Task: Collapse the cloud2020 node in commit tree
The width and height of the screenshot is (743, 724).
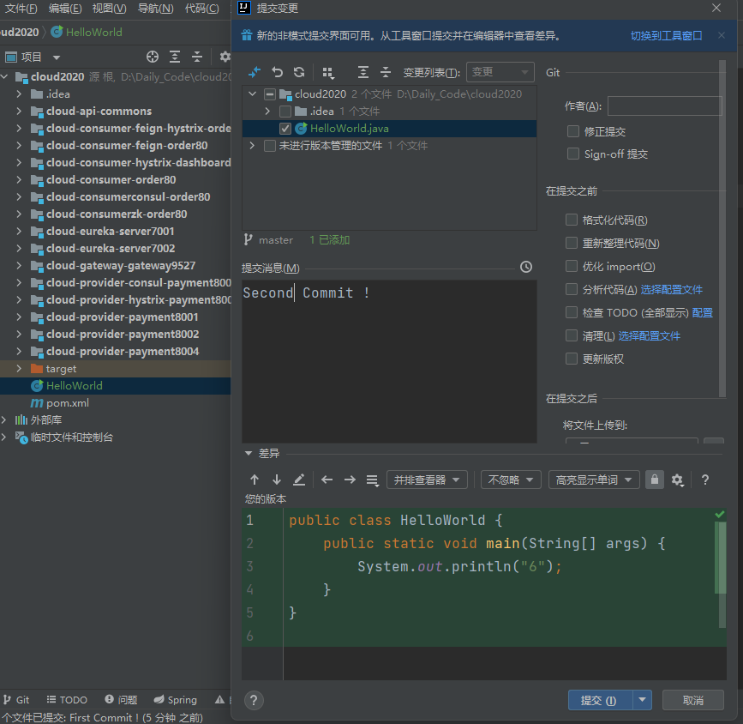Action: [253, 94]
